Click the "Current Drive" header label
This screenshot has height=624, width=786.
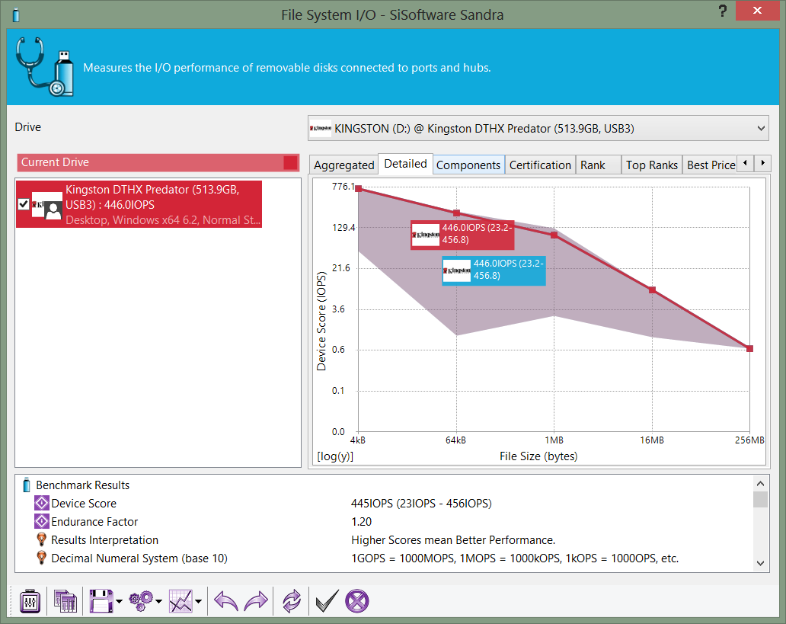[x=55, y=162]
